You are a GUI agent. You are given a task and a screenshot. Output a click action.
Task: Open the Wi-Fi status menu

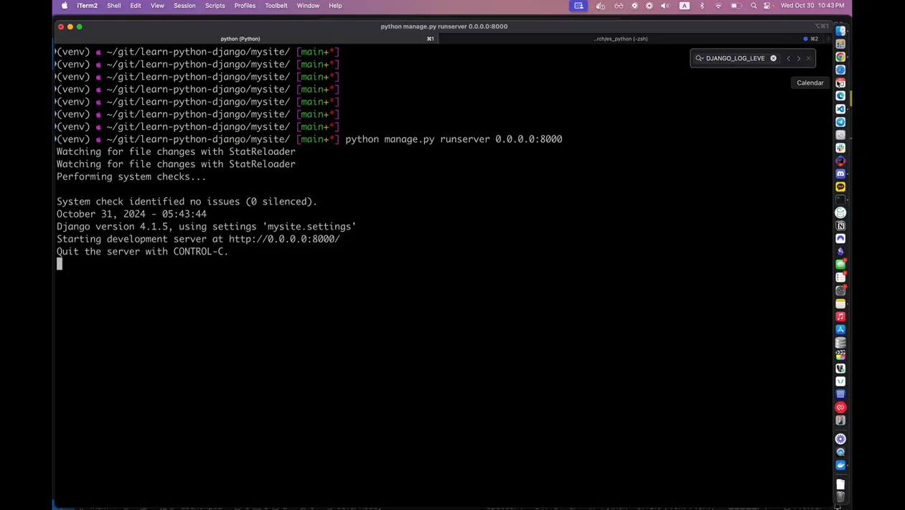coord(718,6)
